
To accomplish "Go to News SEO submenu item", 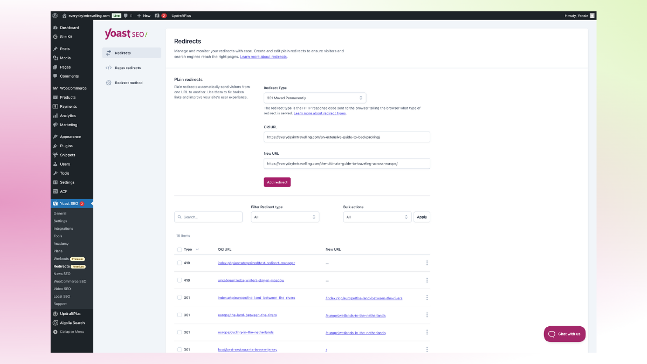I will [x=62, y=274].
